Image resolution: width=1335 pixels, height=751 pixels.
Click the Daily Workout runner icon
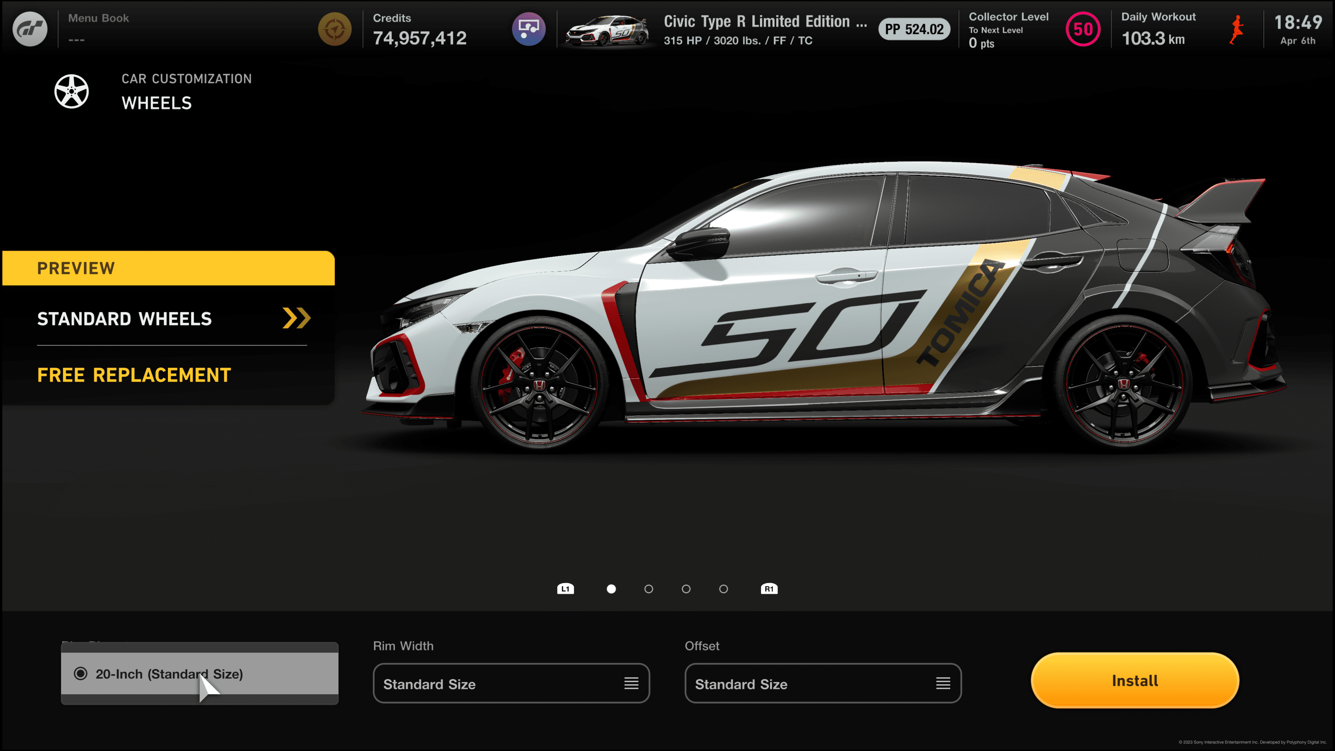[1237, 30]
